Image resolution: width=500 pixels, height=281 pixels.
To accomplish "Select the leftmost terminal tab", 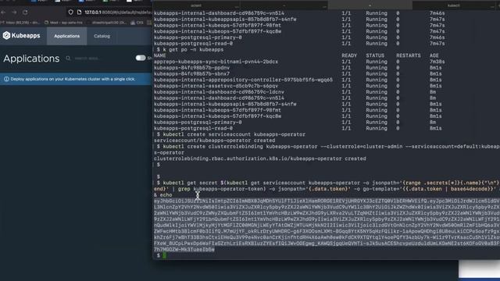I will [196, 5].
